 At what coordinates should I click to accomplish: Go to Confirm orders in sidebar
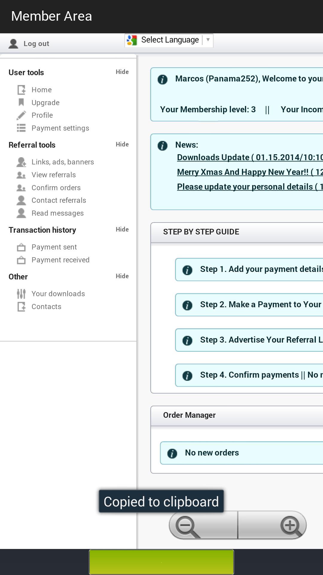click(56, 188)
